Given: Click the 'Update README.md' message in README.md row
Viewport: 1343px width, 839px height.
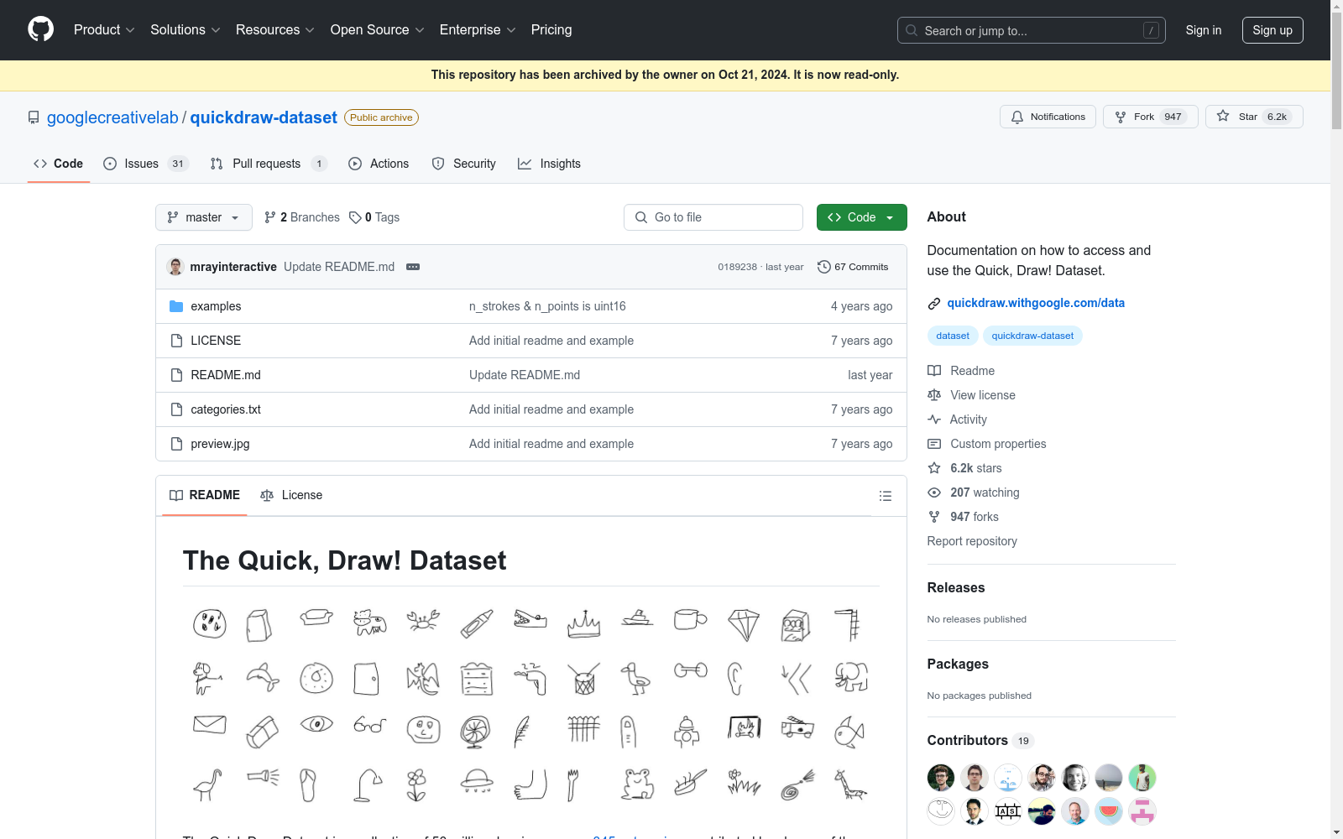Looking at the screenshot, I should coord(525,375).
